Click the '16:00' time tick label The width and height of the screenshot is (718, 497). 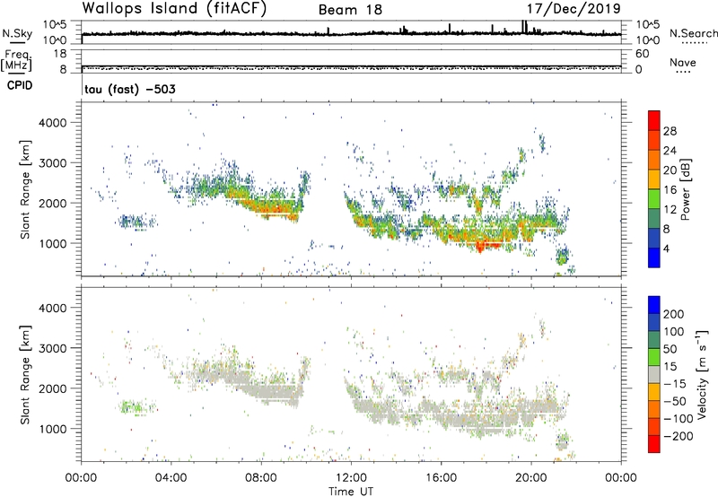point(441,478)
